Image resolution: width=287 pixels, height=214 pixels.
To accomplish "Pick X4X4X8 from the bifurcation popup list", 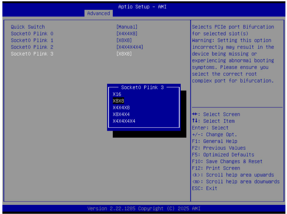I will [x=121, y=108].
